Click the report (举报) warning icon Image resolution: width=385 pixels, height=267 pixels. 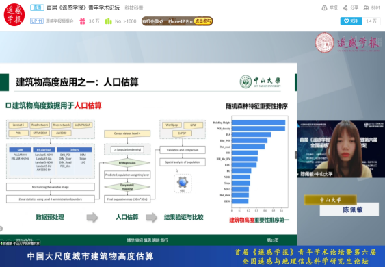pos(324,8)
